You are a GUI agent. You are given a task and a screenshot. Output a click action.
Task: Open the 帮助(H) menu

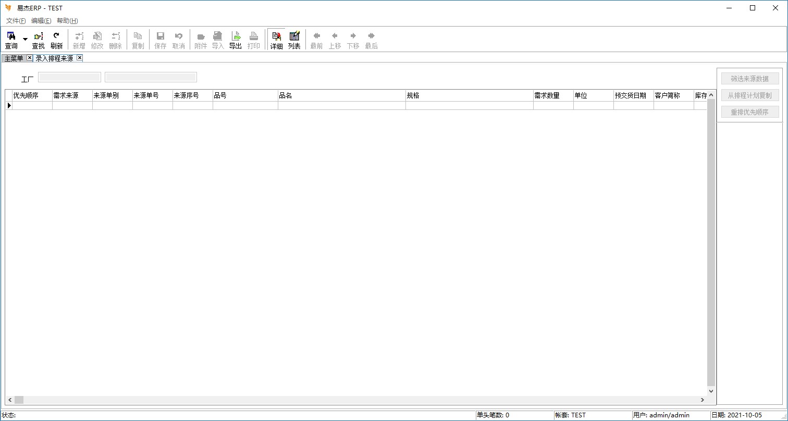(x=67, y=21)
